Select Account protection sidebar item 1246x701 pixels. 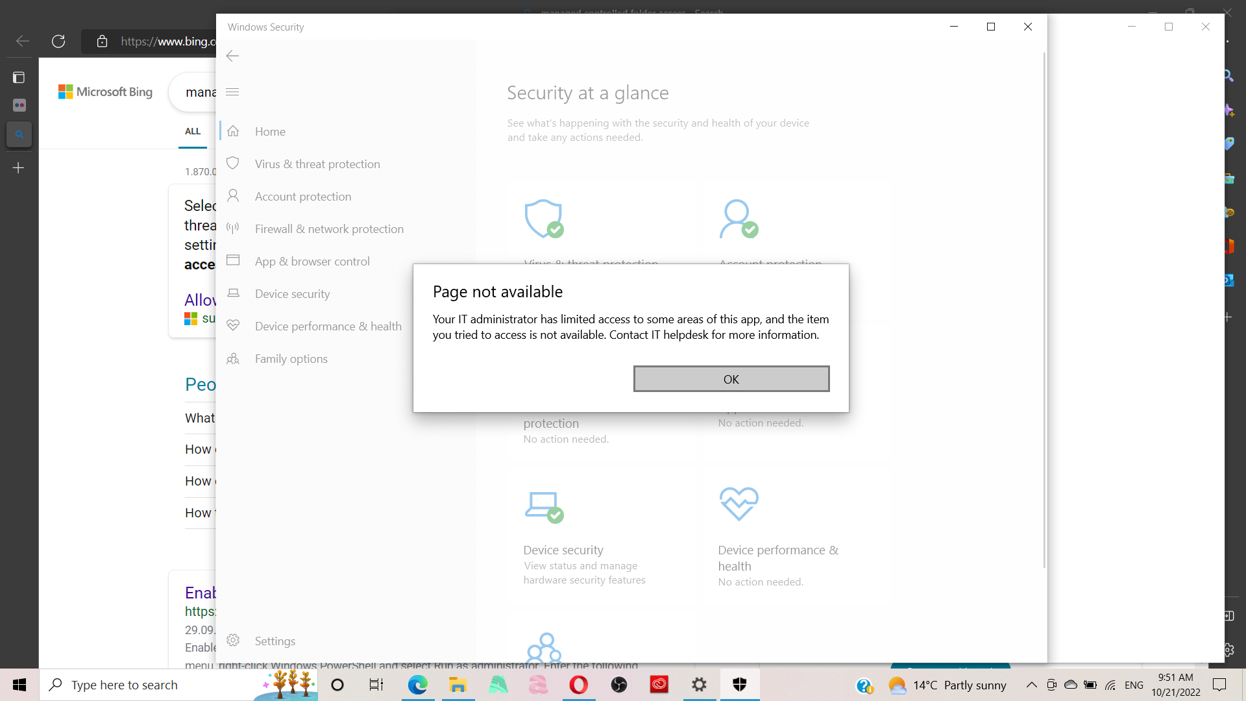(x=302, y=197)
